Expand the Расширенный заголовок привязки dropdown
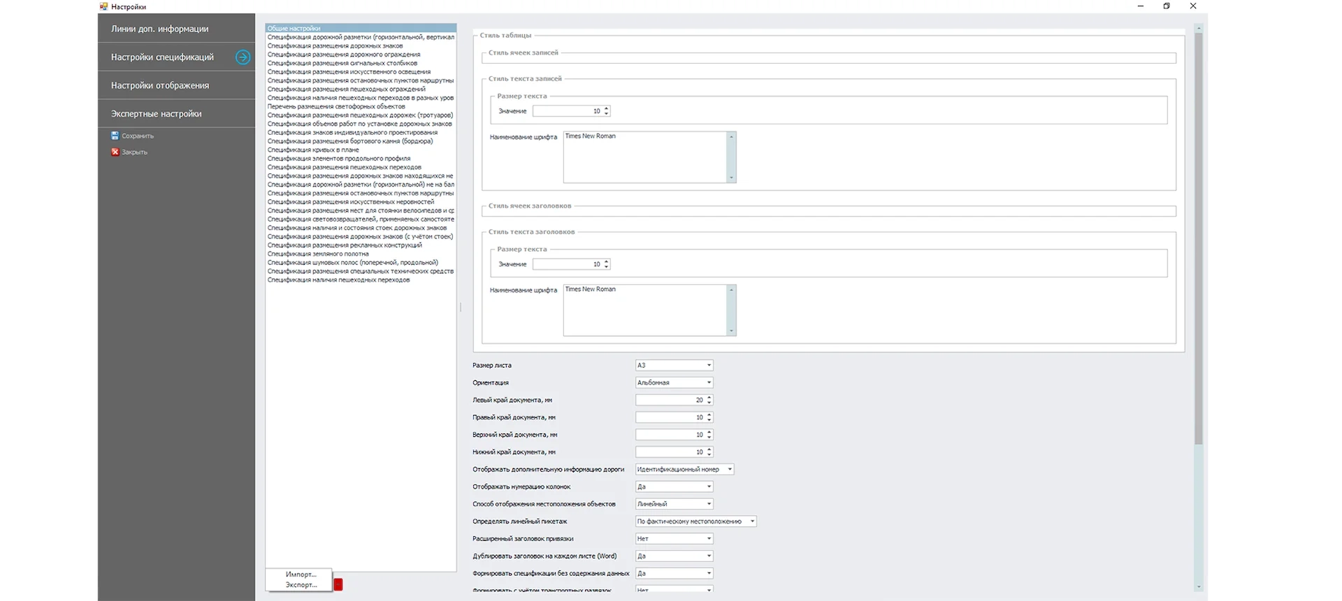This screenshot has width=1342, height=601. click(709, 539)
